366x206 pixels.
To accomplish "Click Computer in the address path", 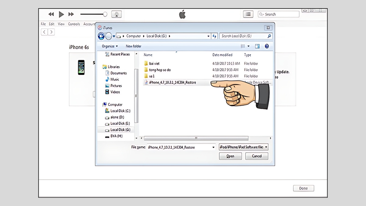I will (134, 36).
